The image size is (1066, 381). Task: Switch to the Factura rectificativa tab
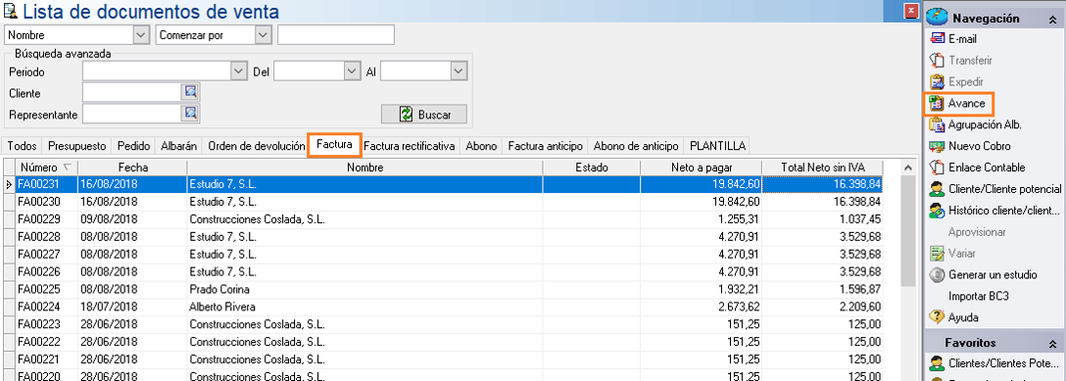point(409,146)
